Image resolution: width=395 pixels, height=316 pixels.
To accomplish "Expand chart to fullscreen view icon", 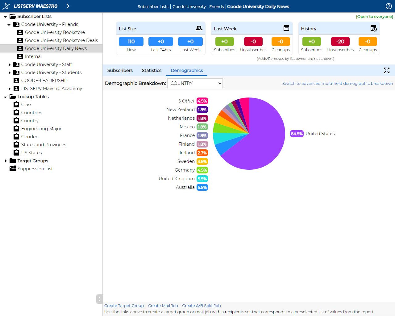I will coord(387,70).
